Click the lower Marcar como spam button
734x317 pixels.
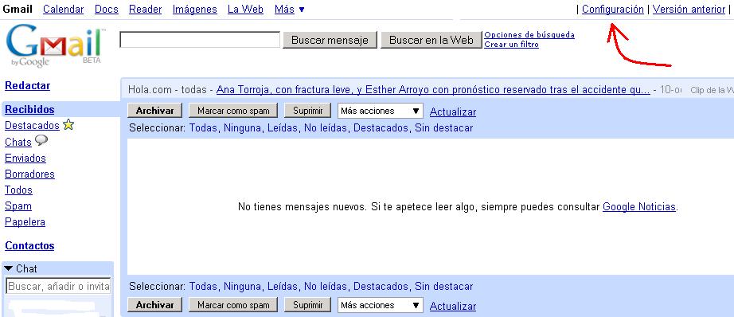[x=233, y=305]
